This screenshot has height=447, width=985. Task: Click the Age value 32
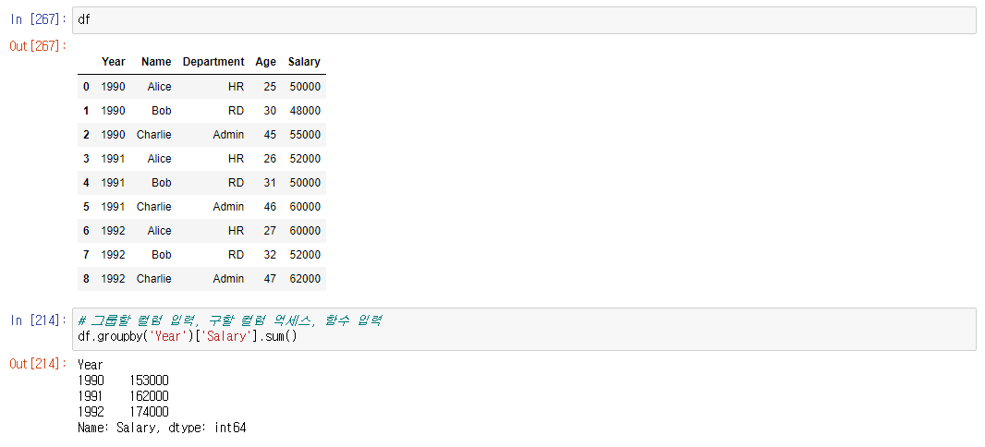point(270,254)
